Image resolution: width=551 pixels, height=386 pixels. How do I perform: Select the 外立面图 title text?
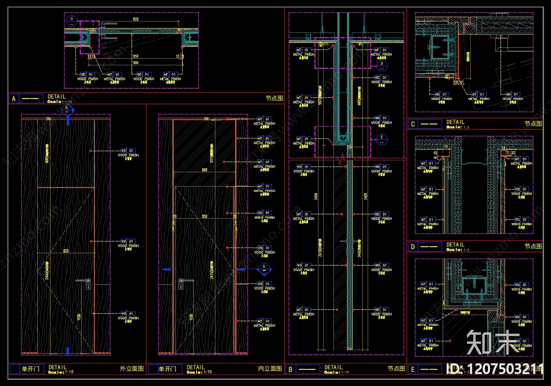(x=132, y=369)
